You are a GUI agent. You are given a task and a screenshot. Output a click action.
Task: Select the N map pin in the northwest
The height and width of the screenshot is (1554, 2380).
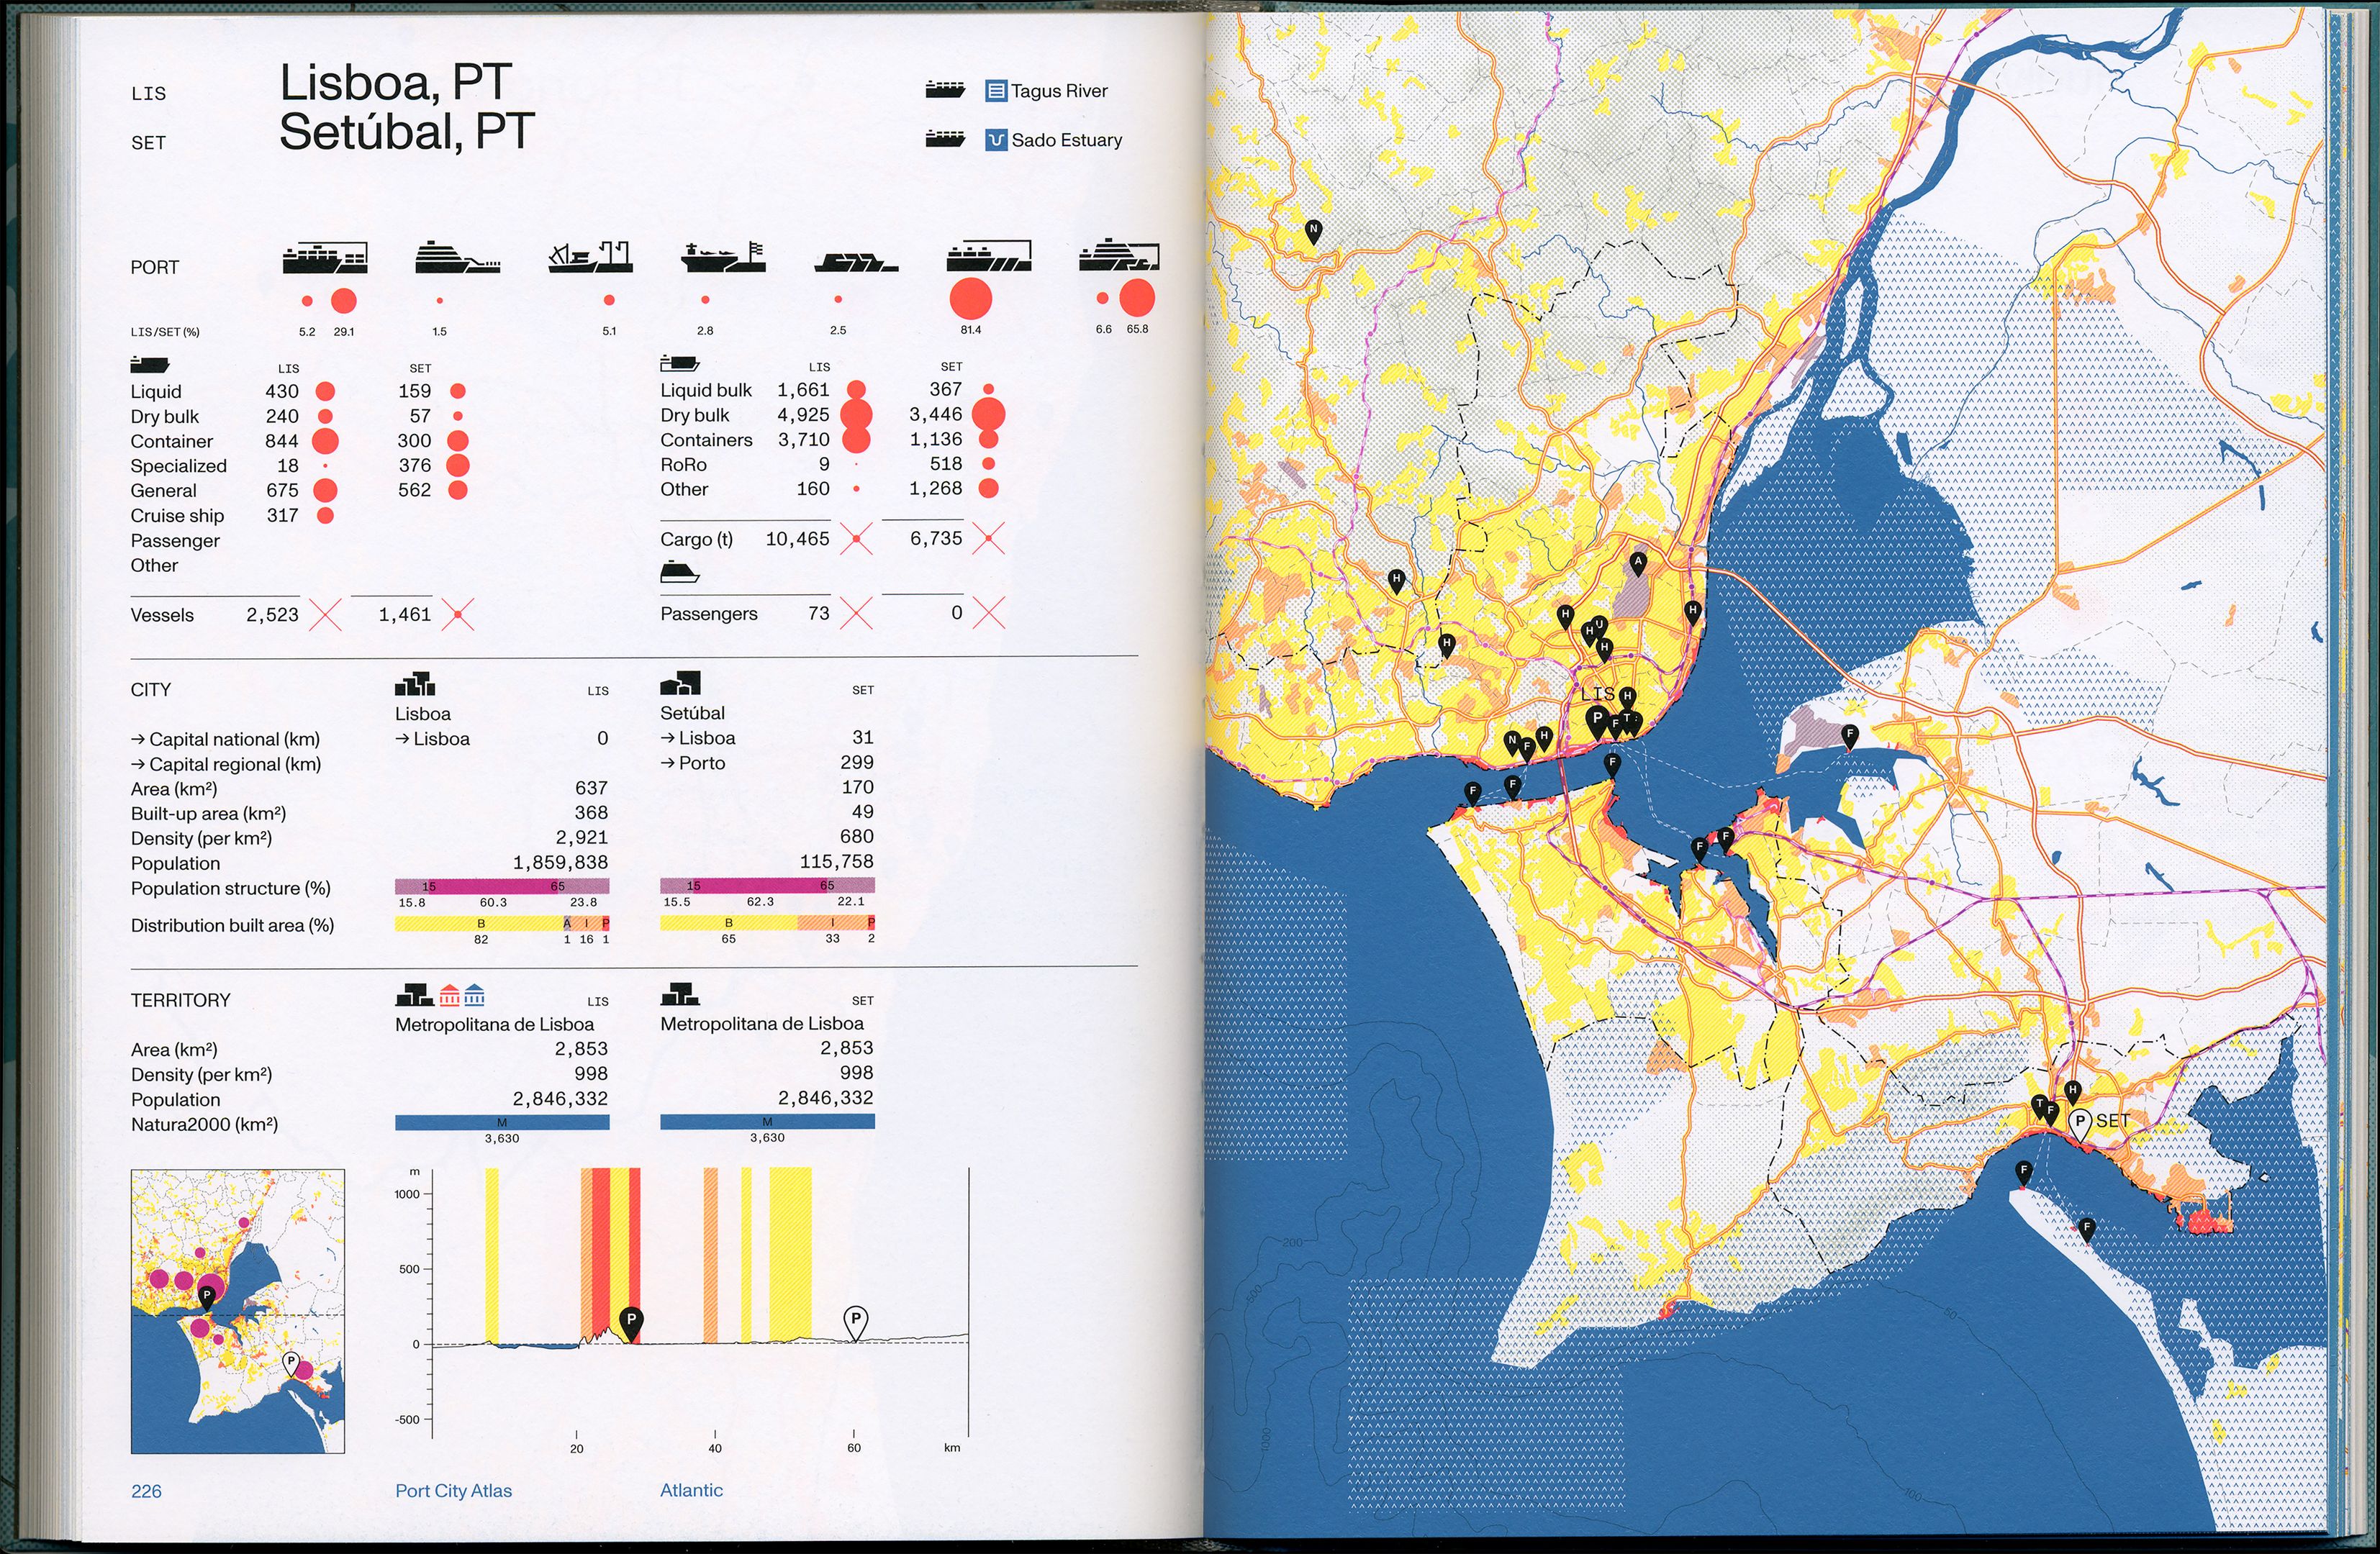[x=1313, y=231]
